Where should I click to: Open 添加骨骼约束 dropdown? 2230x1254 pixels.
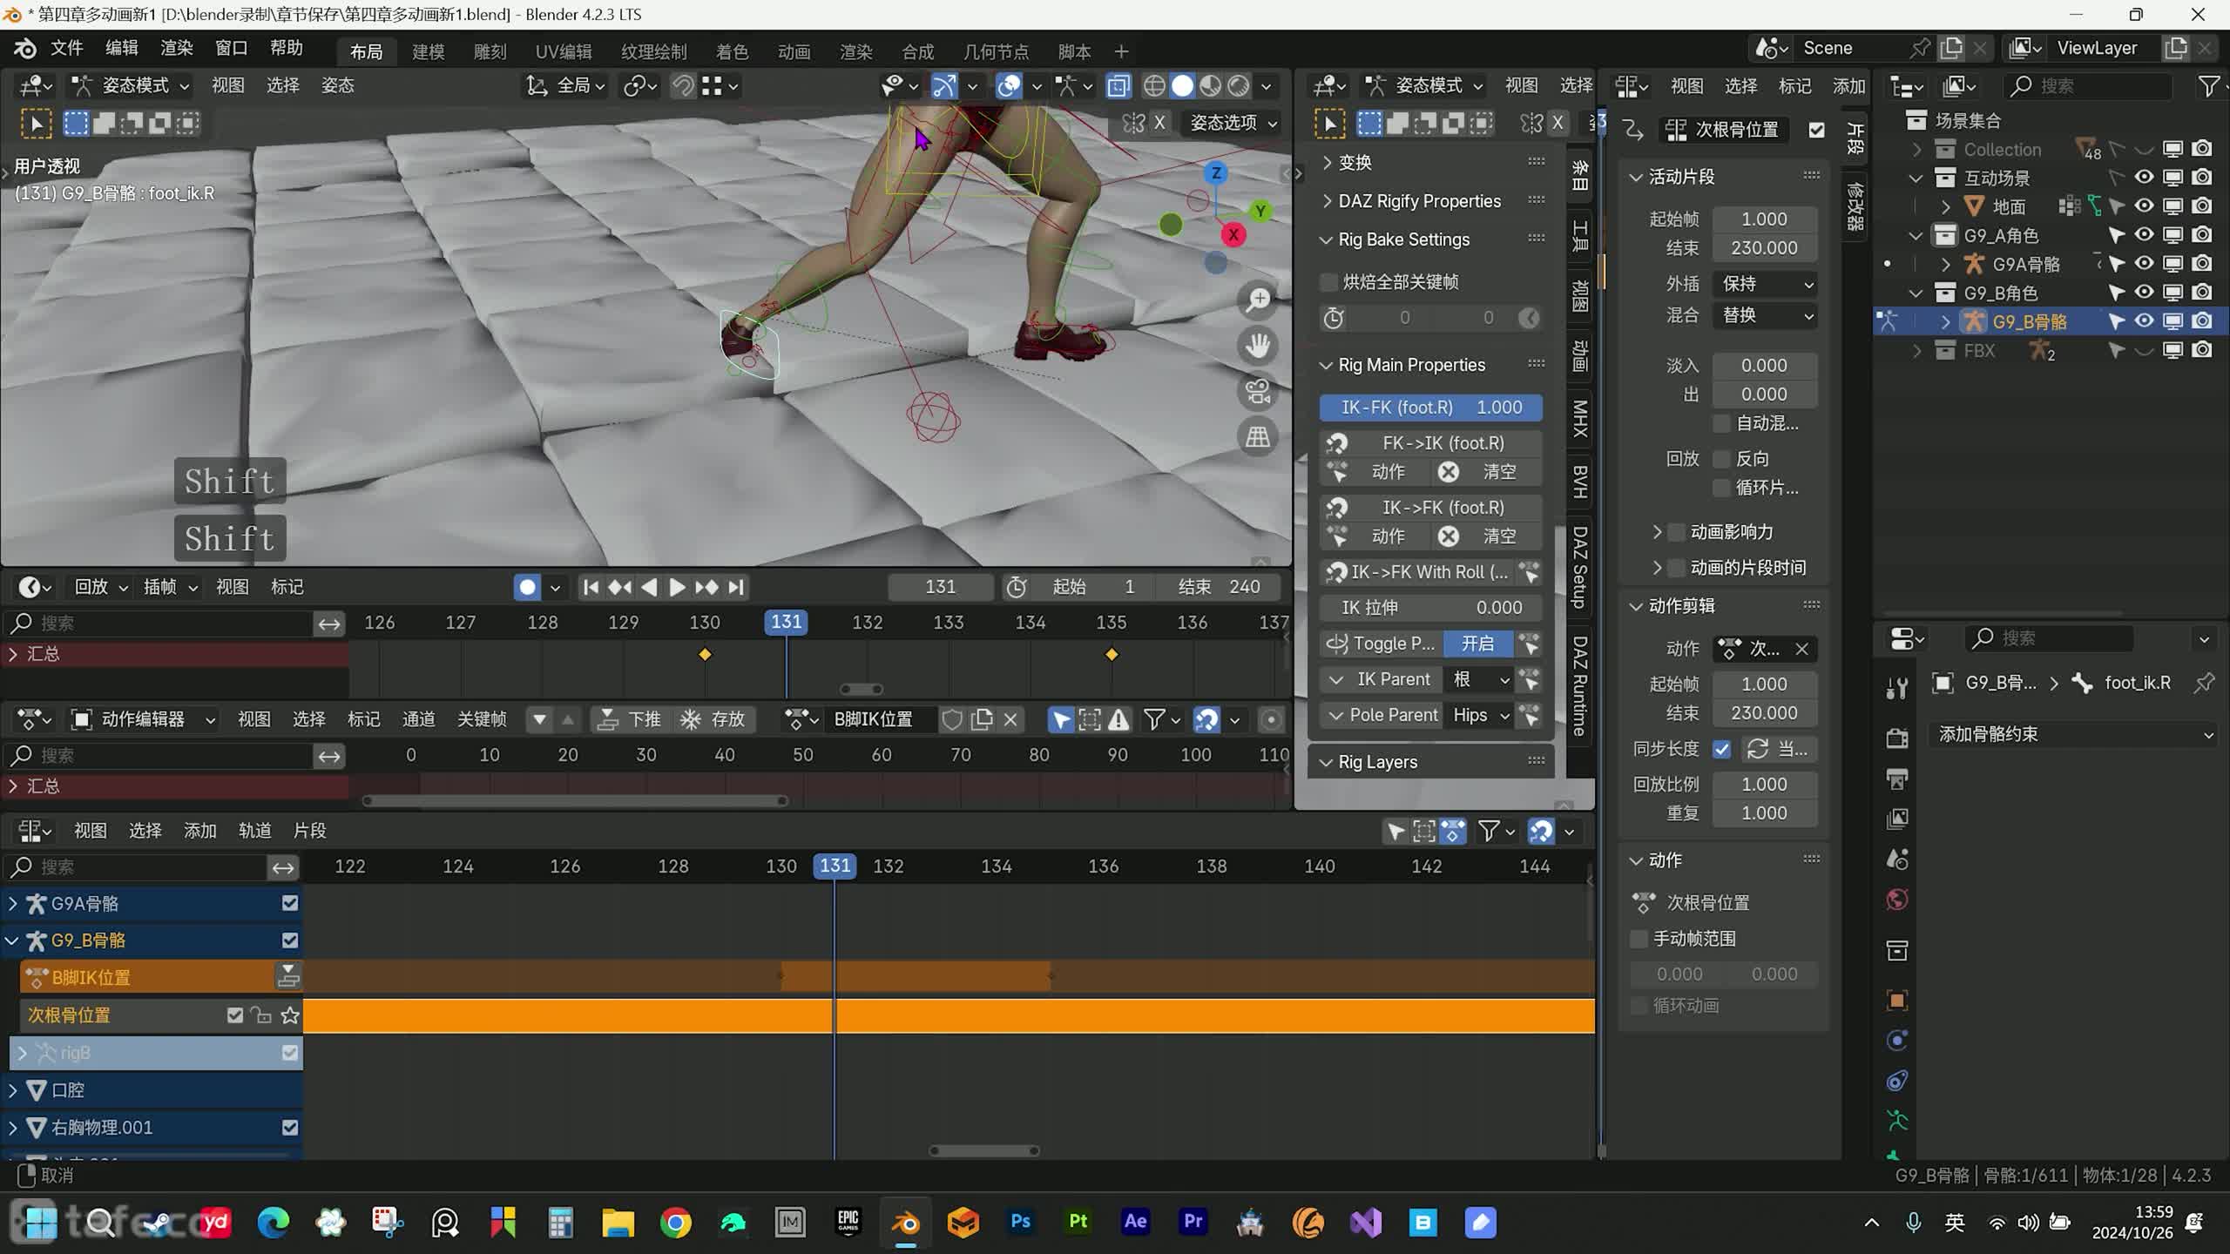(2073, 734)
